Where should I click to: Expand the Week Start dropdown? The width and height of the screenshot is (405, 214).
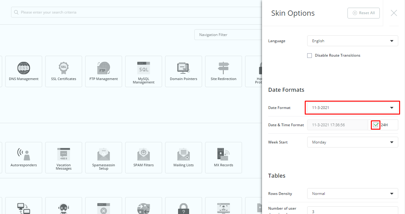pyautogui.click(x=352, y=142)
